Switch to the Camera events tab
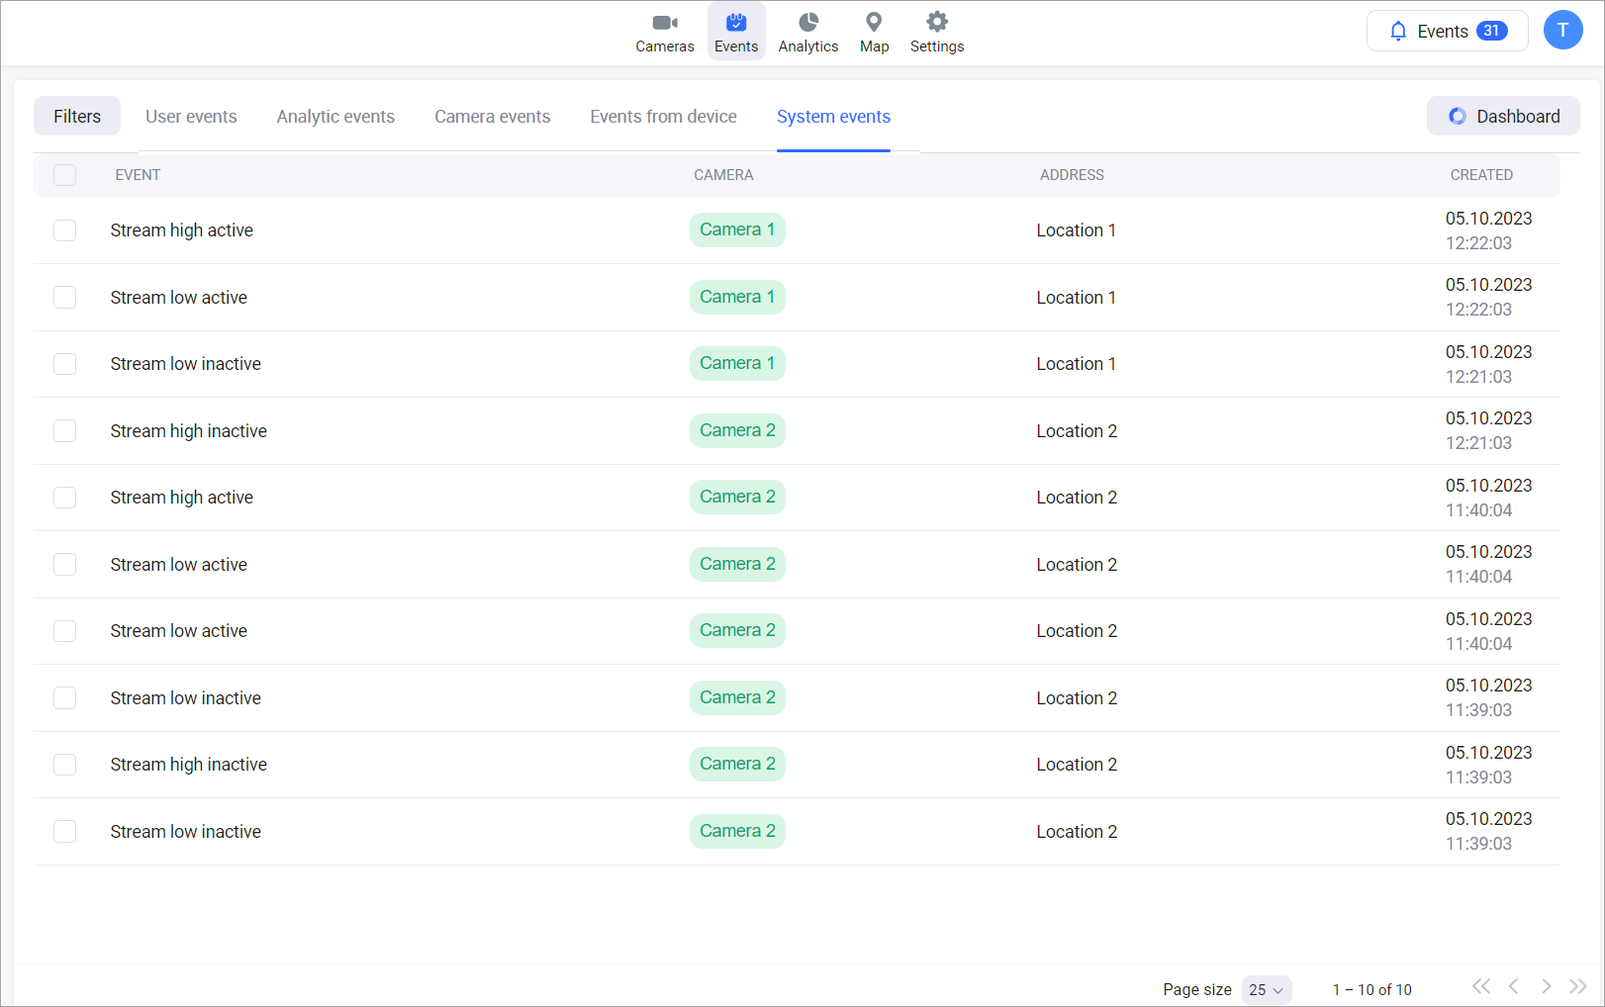The image size is (1605, 1007). (492, 117)
